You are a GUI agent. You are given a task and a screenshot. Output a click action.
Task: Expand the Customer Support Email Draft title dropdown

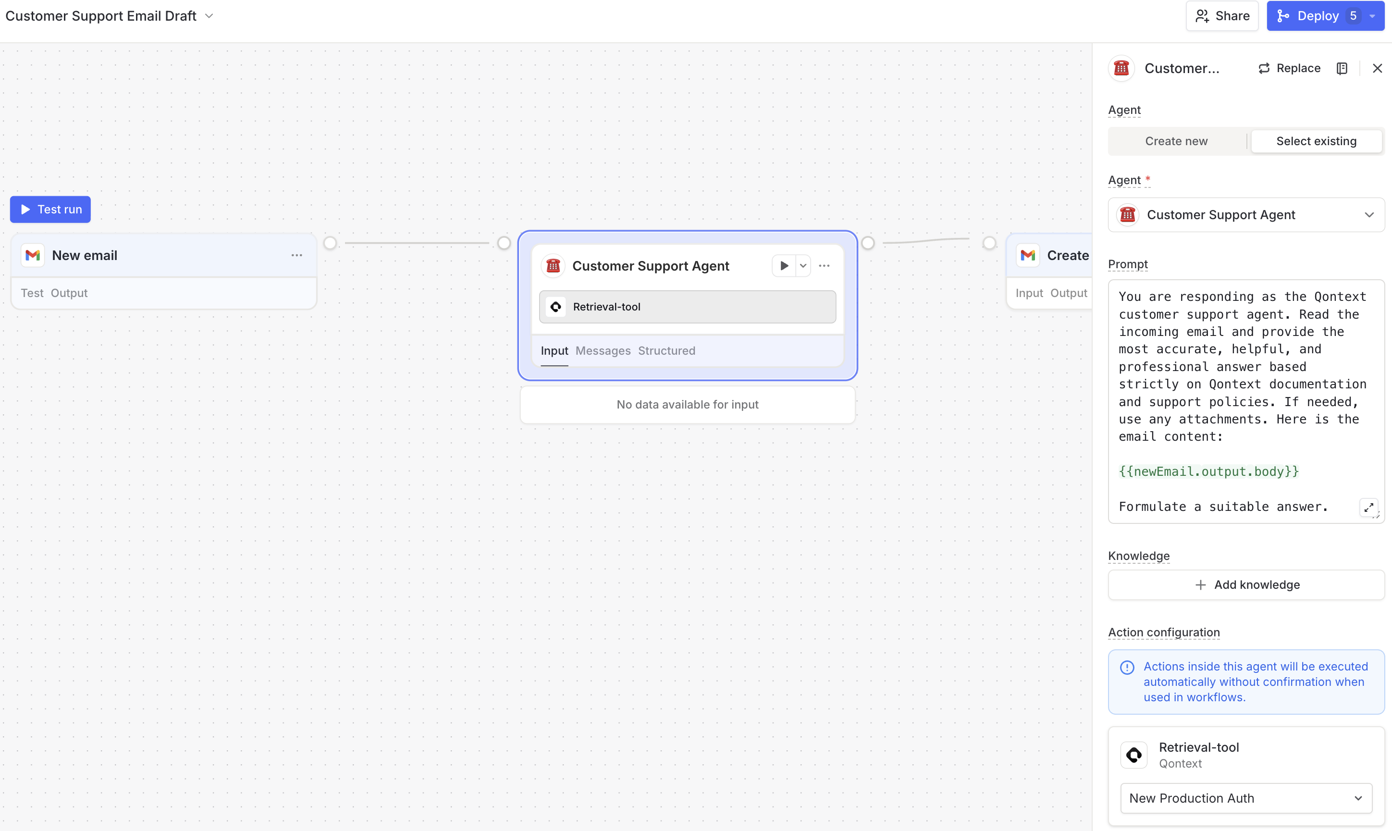coord(209,16)
